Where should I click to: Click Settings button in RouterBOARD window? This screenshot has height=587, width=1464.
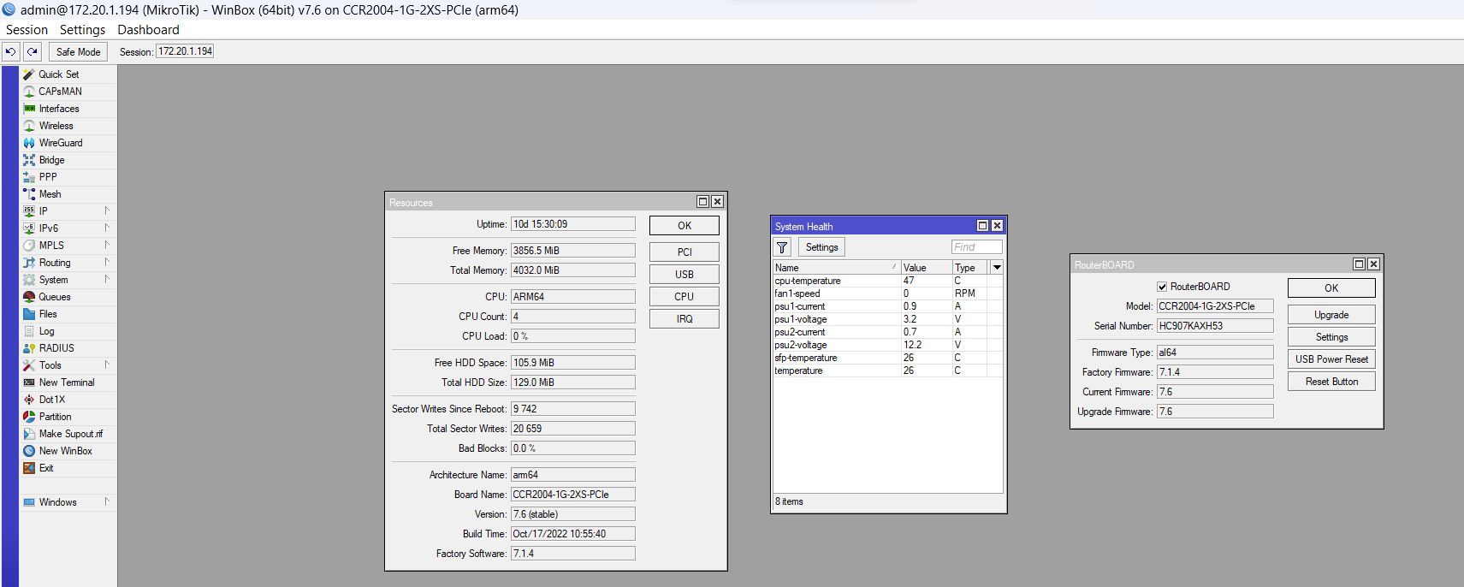[1331, 337]
